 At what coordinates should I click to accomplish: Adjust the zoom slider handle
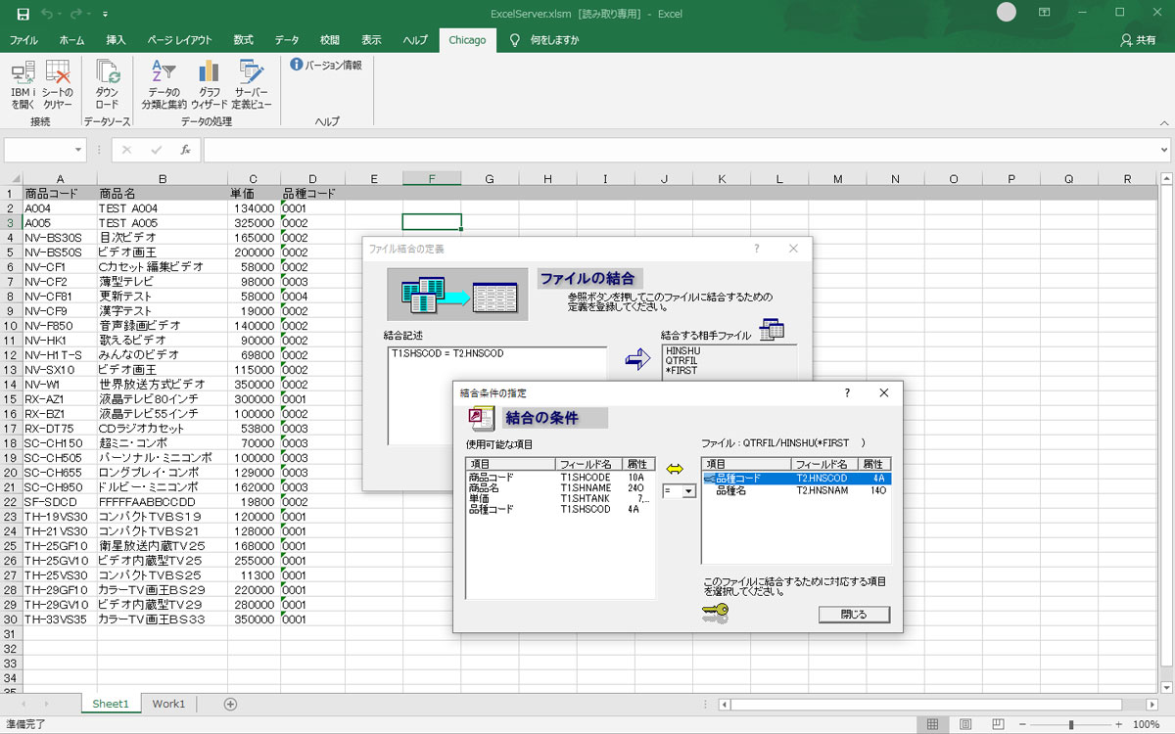(x=1071, y=724)
